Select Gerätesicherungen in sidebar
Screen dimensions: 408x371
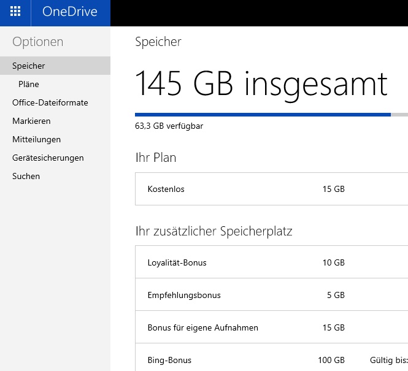point(48,158)
